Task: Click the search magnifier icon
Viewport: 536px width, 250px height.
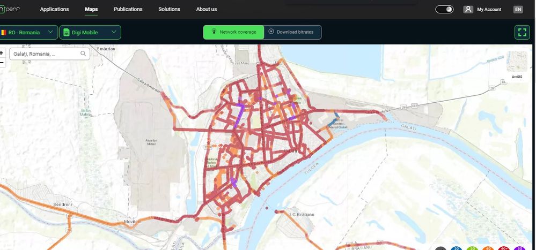Action: (x=83, y=54)
